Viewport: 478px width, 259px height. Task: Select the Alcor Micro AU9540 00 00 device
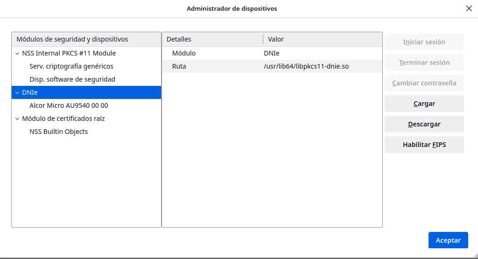pos(69,105)
